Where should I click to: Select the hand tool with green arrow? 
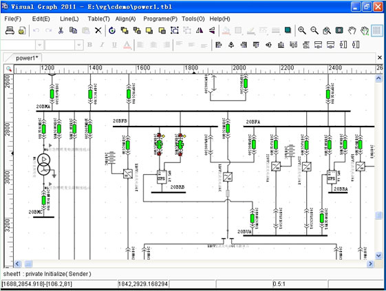(x=365, y=30)
